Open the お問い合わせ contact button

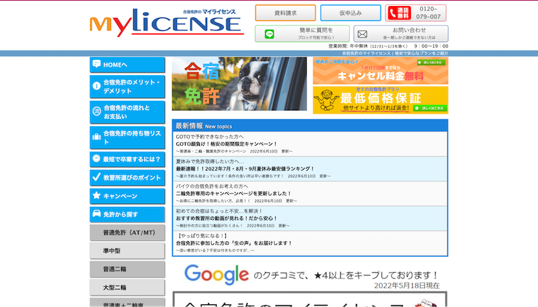tap(401, 34)
